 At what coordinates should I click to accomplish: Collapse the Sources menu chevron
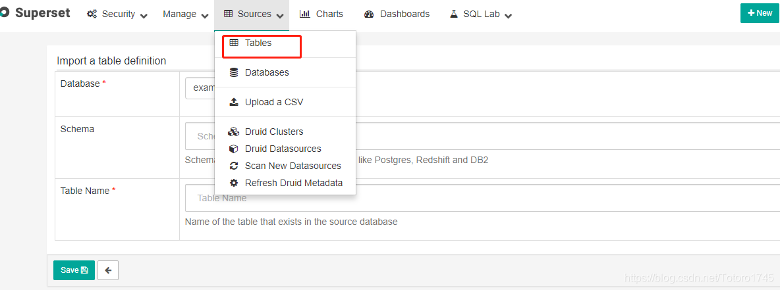pos(280,15)
